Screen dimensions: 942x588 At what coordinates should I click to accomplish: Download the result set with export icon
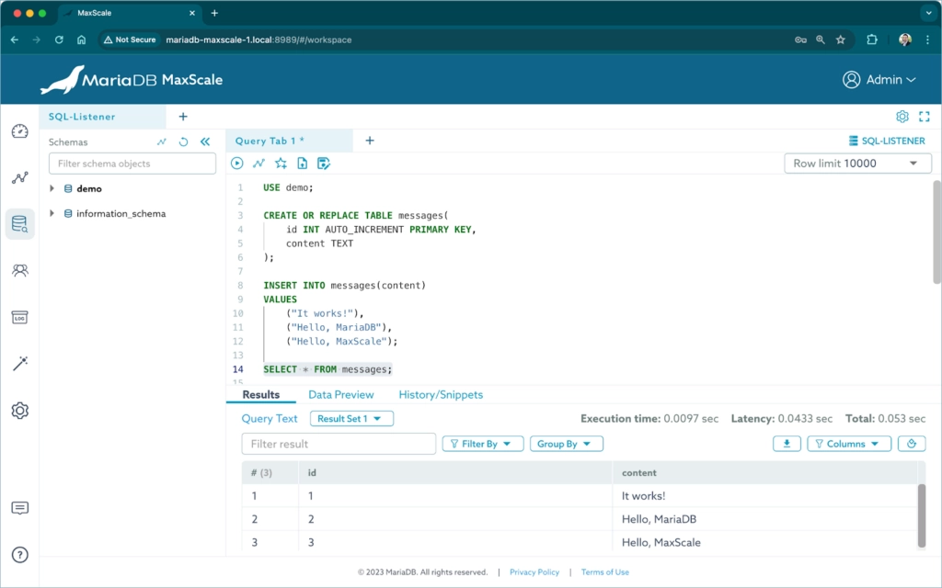click(787, 444)
